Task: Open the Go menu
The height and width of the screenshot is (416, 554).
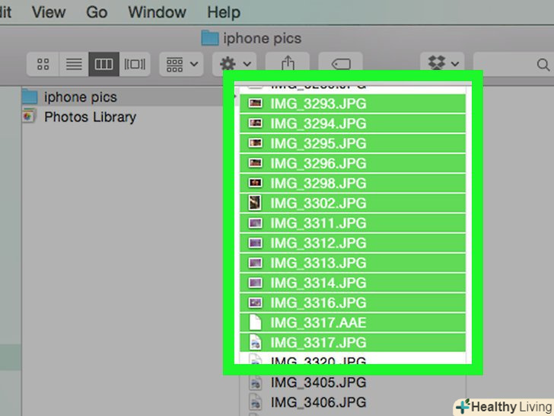Action: 97,12
